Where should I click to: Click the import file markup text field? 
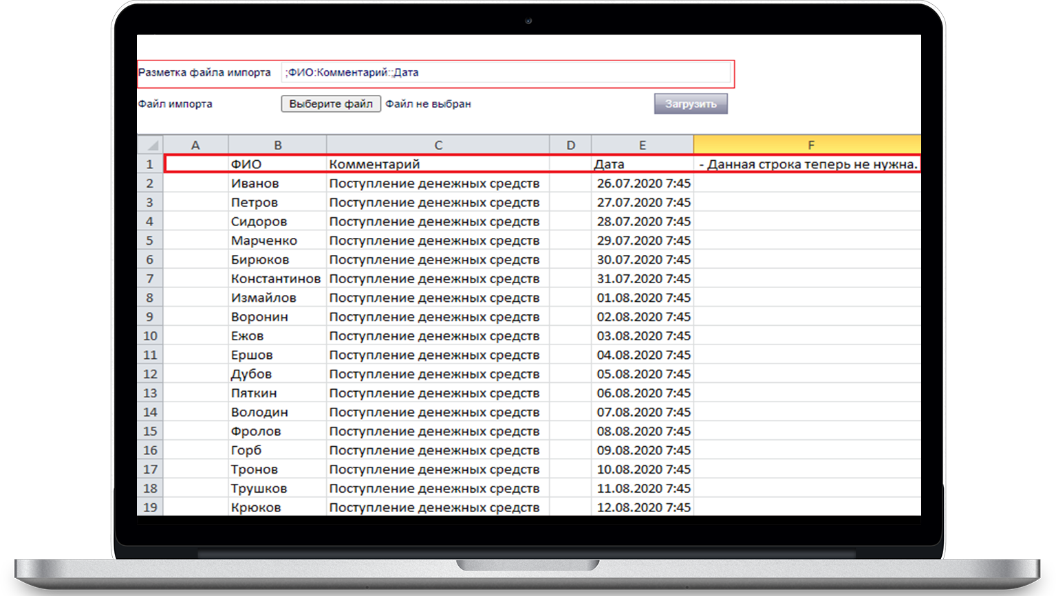[506, 73]
